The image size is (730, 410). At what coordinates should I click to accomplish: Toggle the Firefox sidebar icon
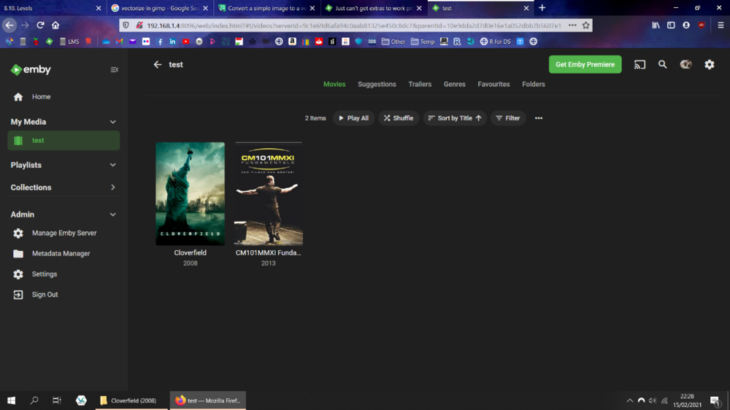tap(671, 25)
